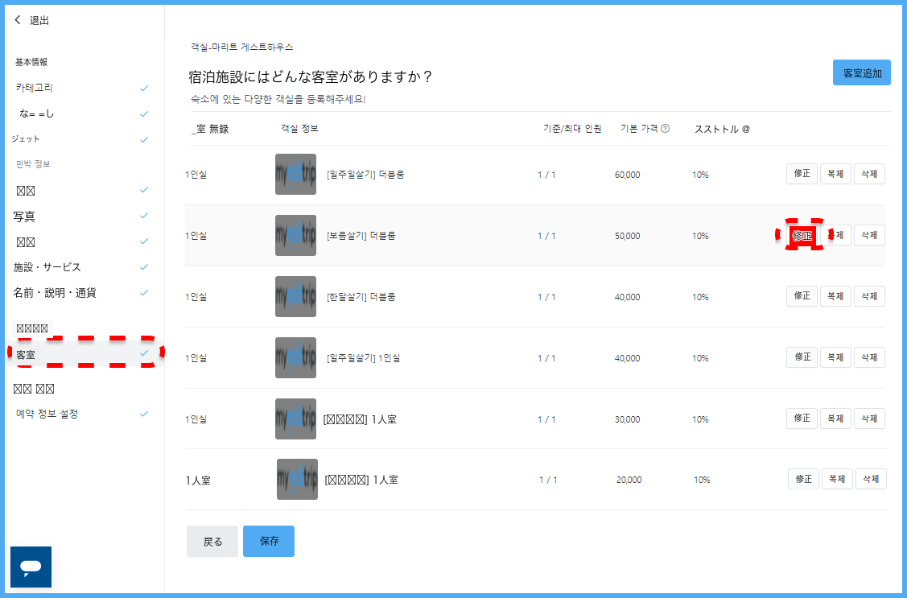Click 修正 for [한달살기] 더블룸 row

coord(802,296)
